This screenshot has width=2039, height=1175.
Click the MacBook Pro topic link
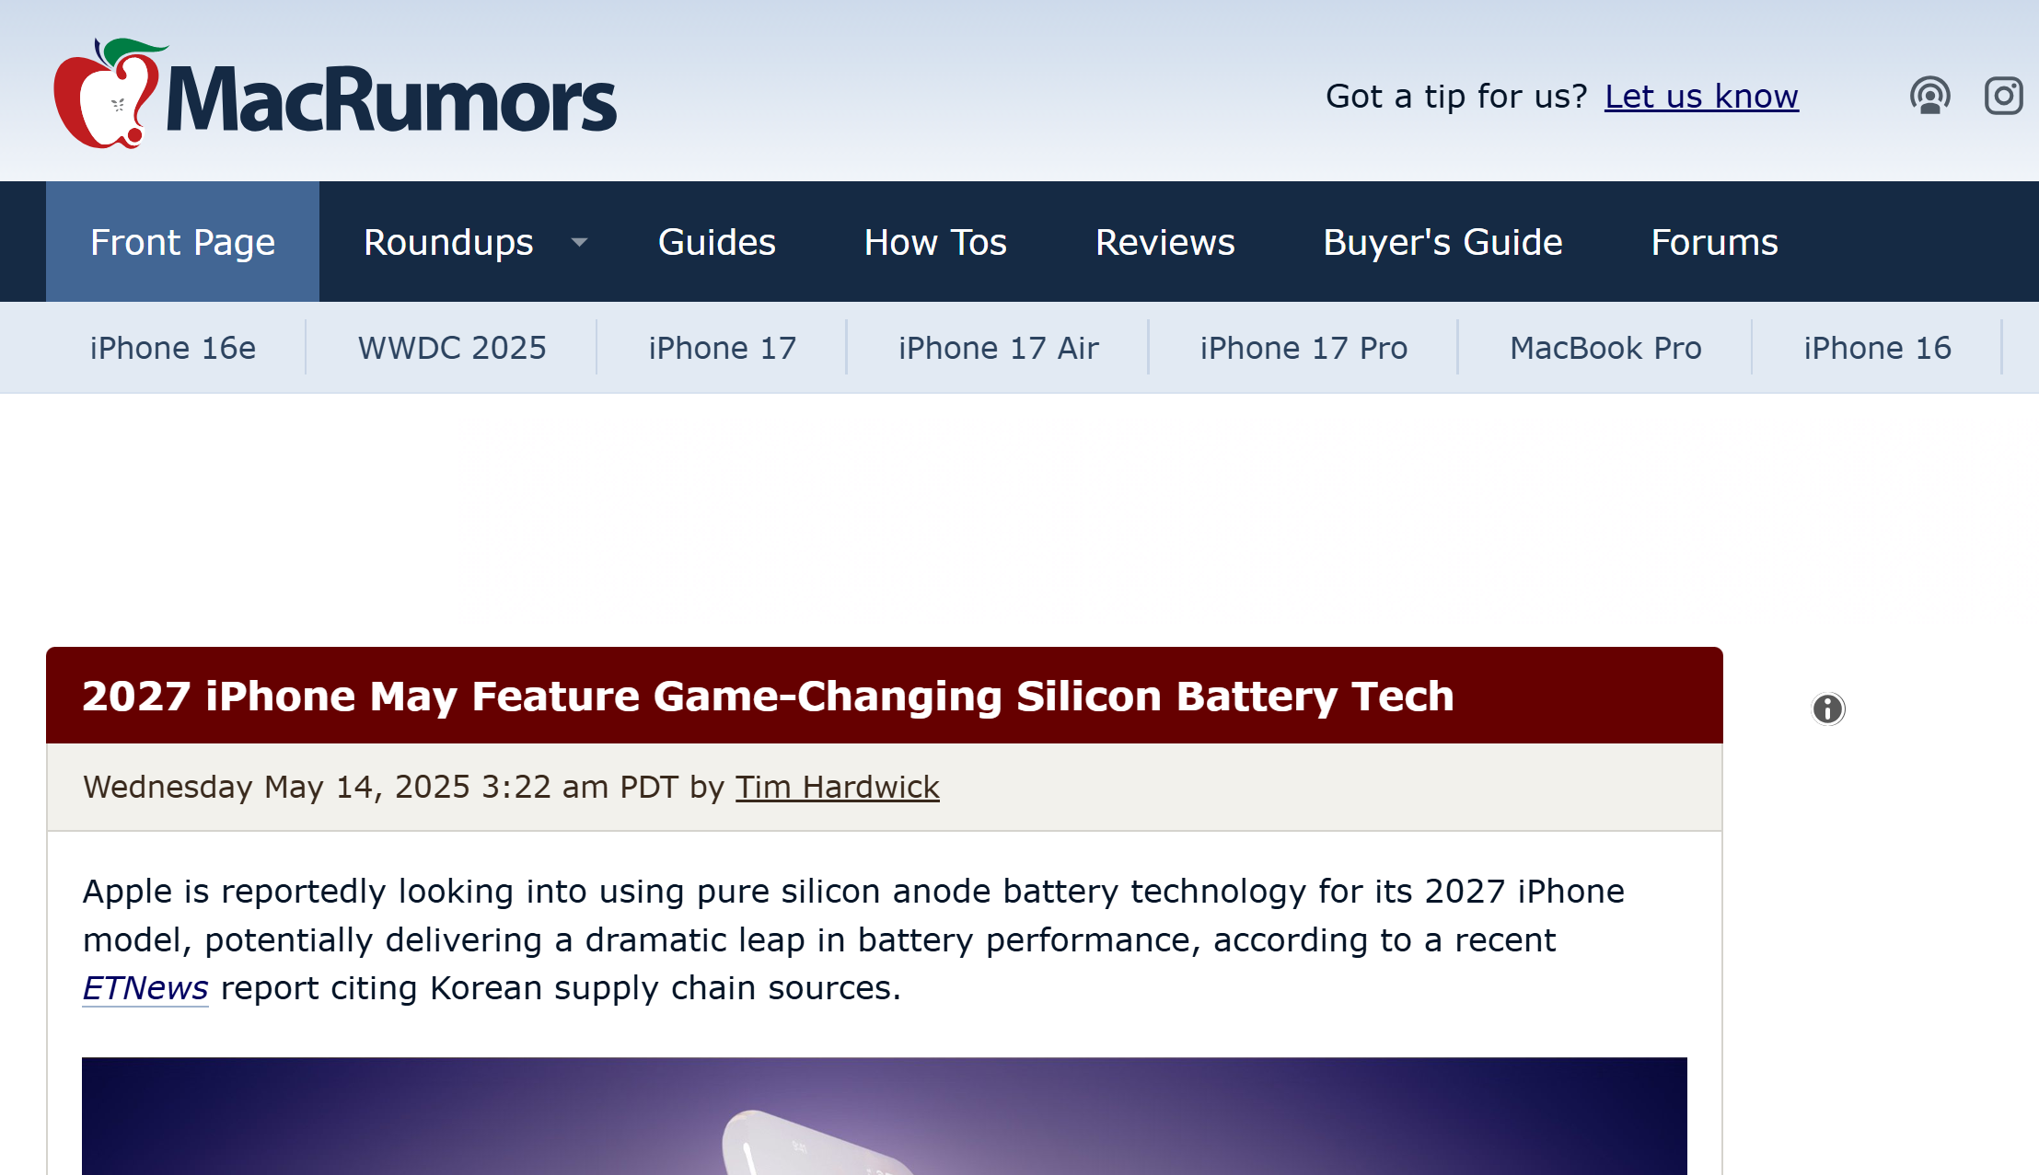click(1605, 348)
